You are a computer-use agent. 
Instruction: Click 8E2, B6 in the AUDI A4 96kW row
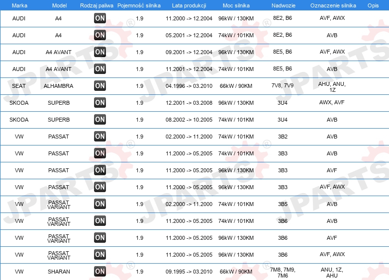point(283,18)
